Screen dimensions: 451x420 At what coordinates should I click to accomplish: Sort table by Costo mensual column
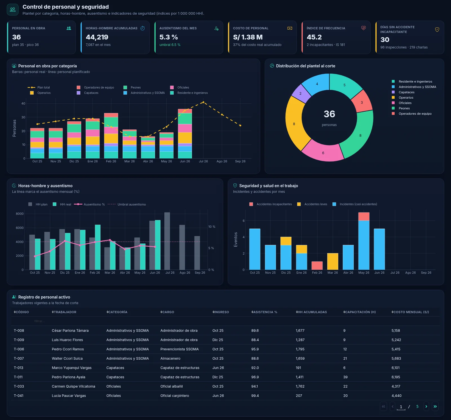pyautogui.click(x=410, y=312)
